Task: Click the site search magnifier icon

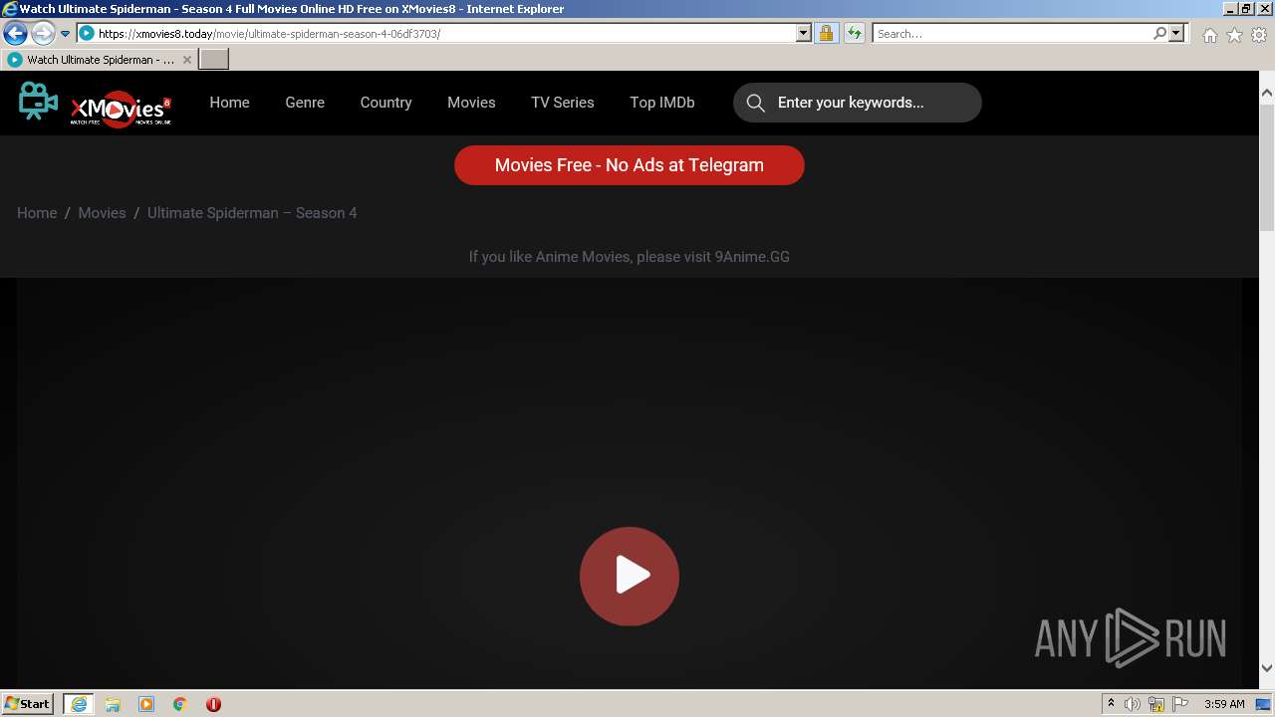Action: click(x=756, y=103)
